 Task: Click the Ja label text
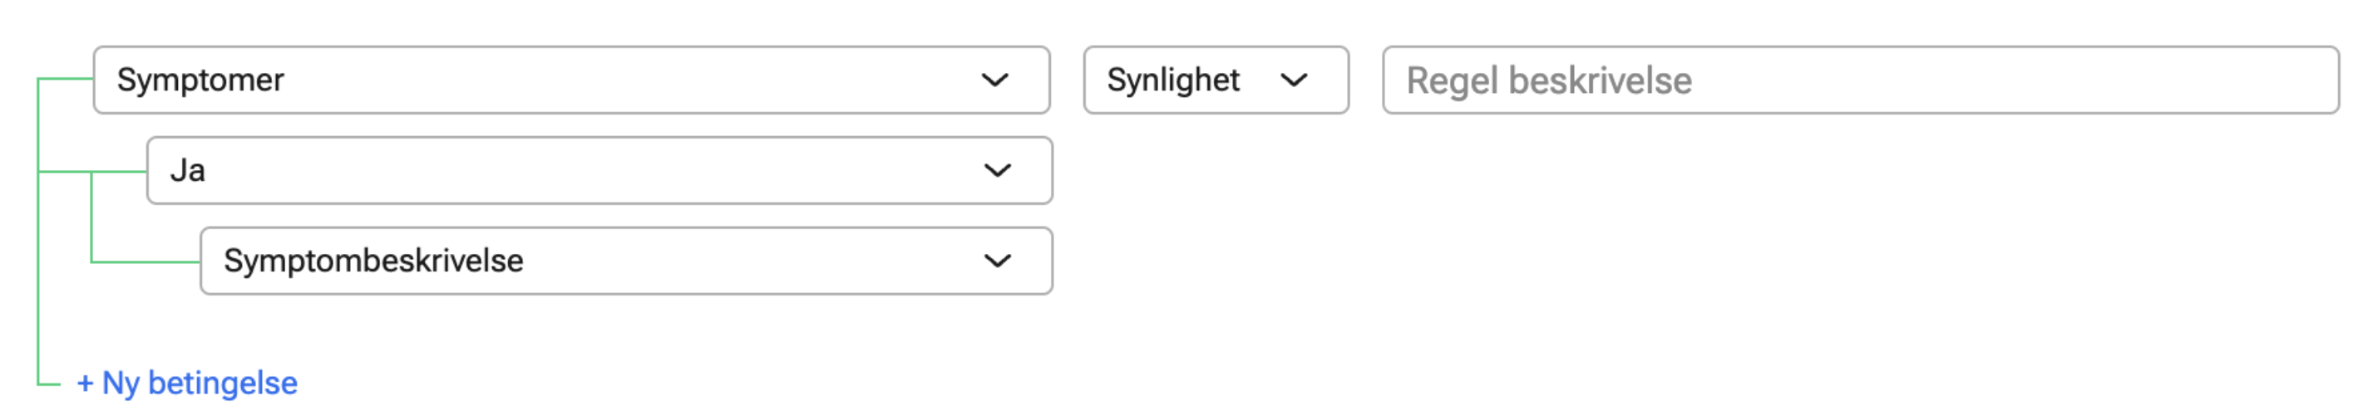click(x=187, y=170)
